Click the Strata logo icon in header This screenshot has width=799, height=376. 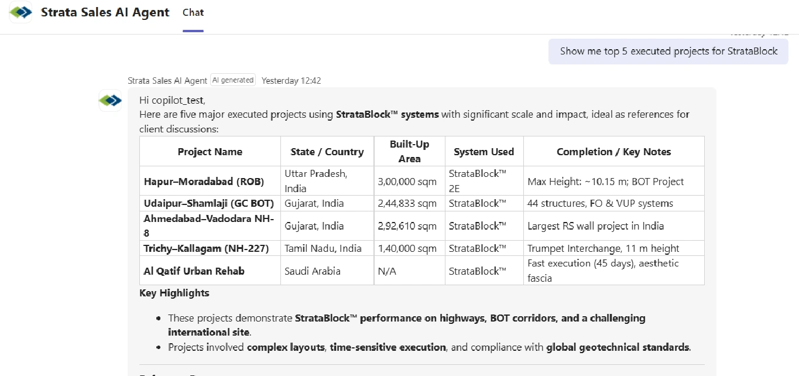21,12
